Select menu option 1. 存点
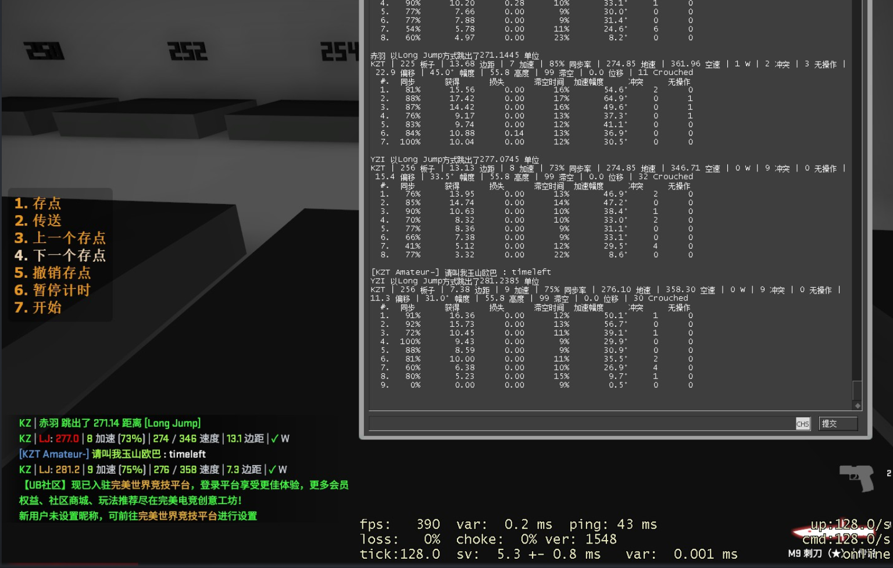 [38, 203]
